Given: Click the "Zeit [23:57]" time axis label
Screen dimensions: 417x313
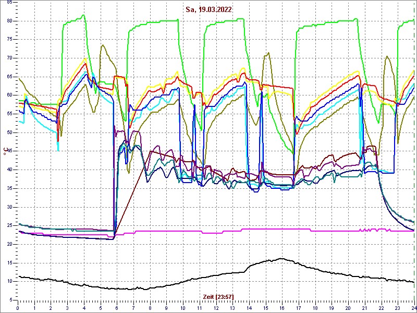Looking at the screenshot, I should point(218,296).
